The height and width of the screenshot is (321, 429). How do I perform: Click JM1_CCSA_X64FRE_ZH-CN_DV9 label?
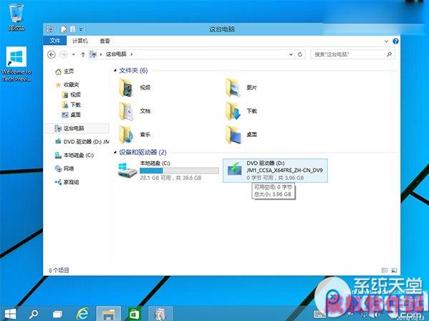coord(284,171)
